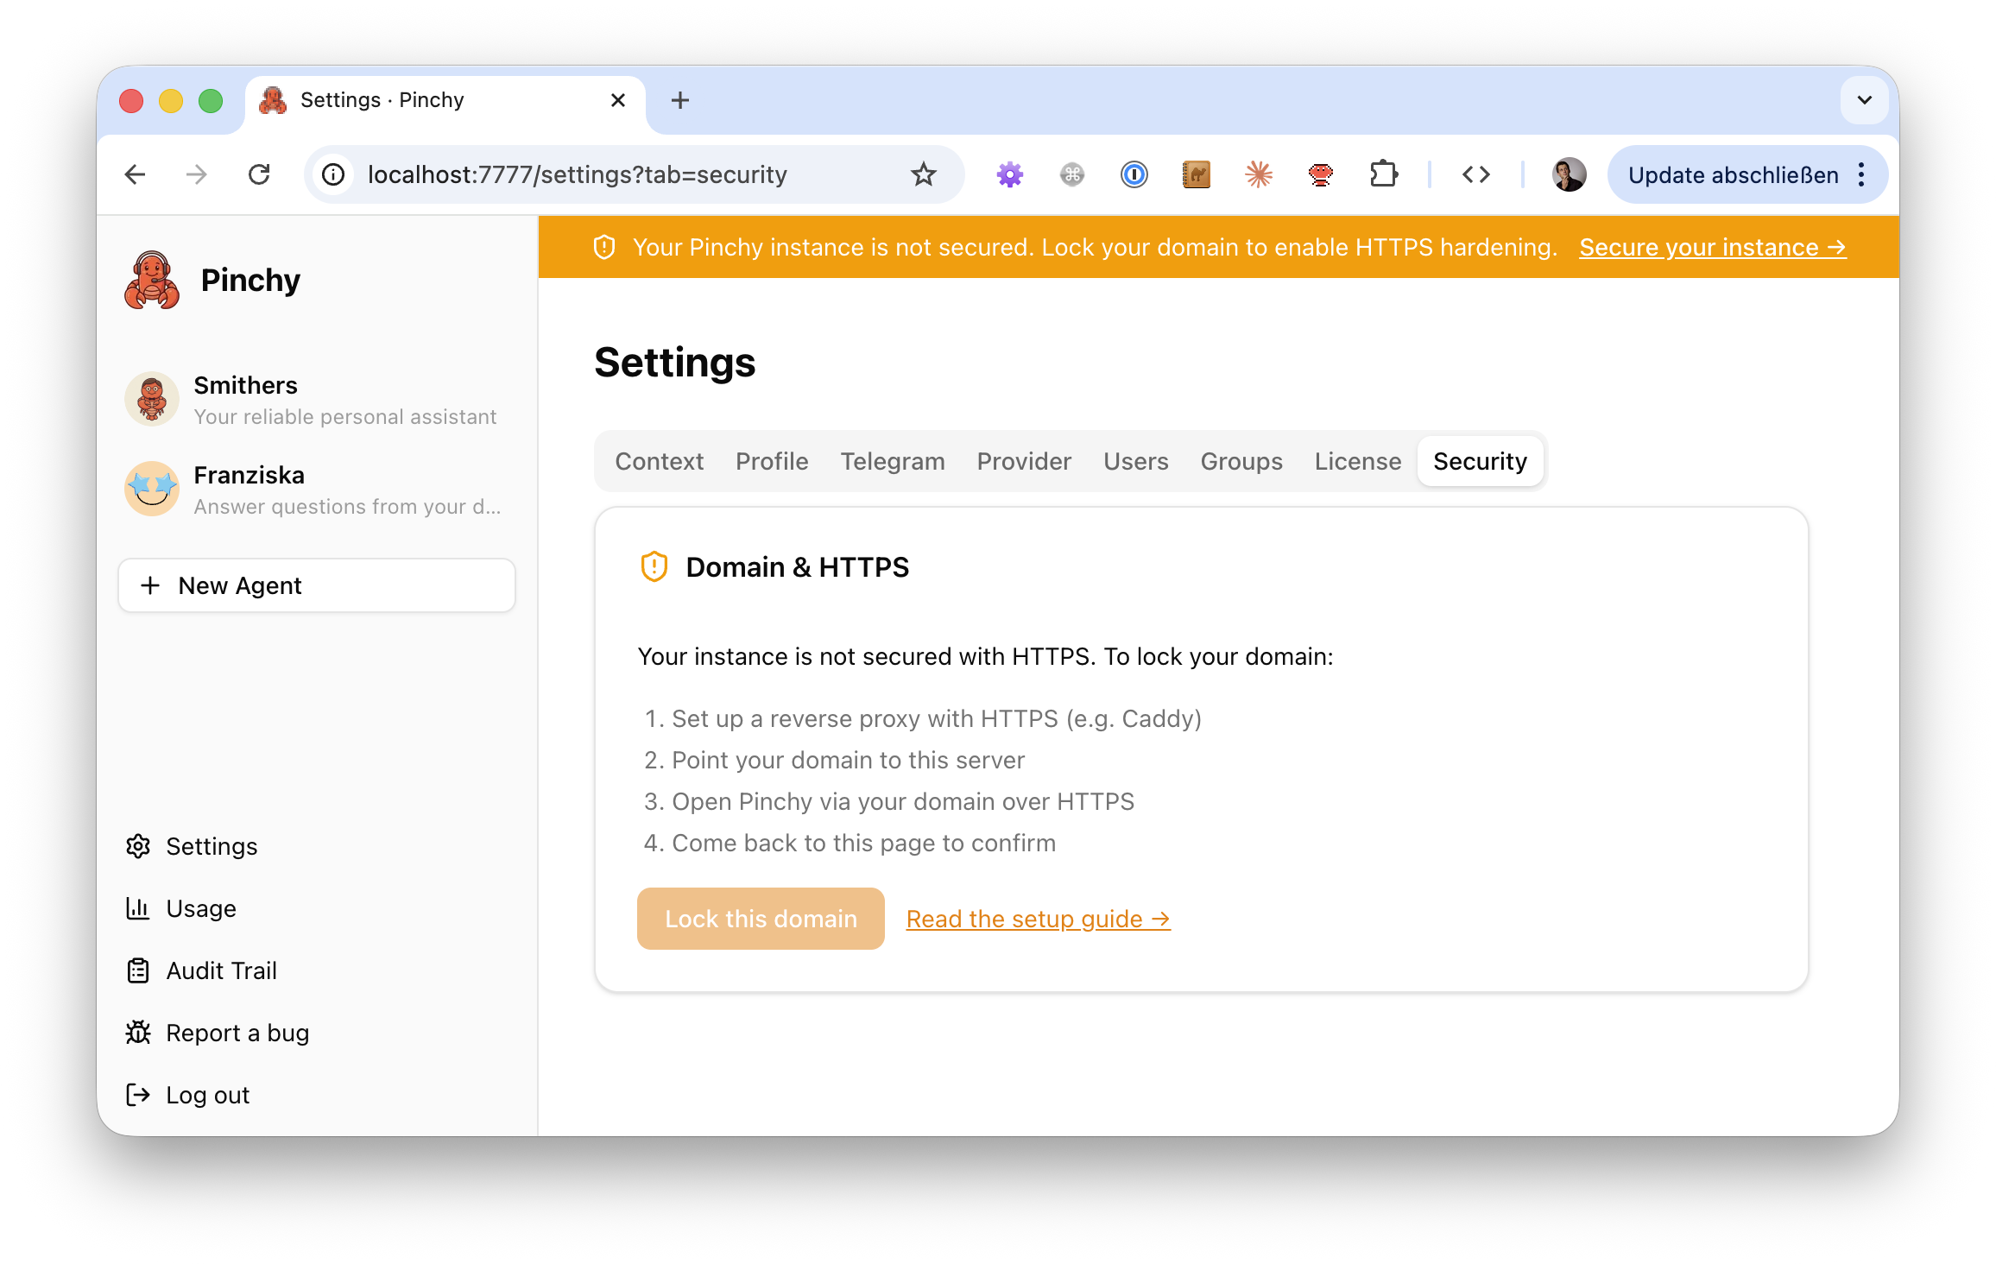
Task: Click the code brackets icon in toolbar
Action: (1477, 174)
